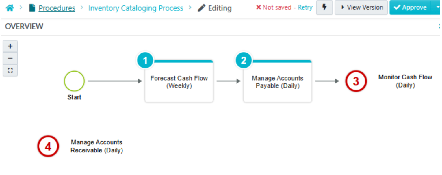Zoom out using the minus icon
Image resolution: width=442 pixels, height=175 pixels.
click(10, 58)
